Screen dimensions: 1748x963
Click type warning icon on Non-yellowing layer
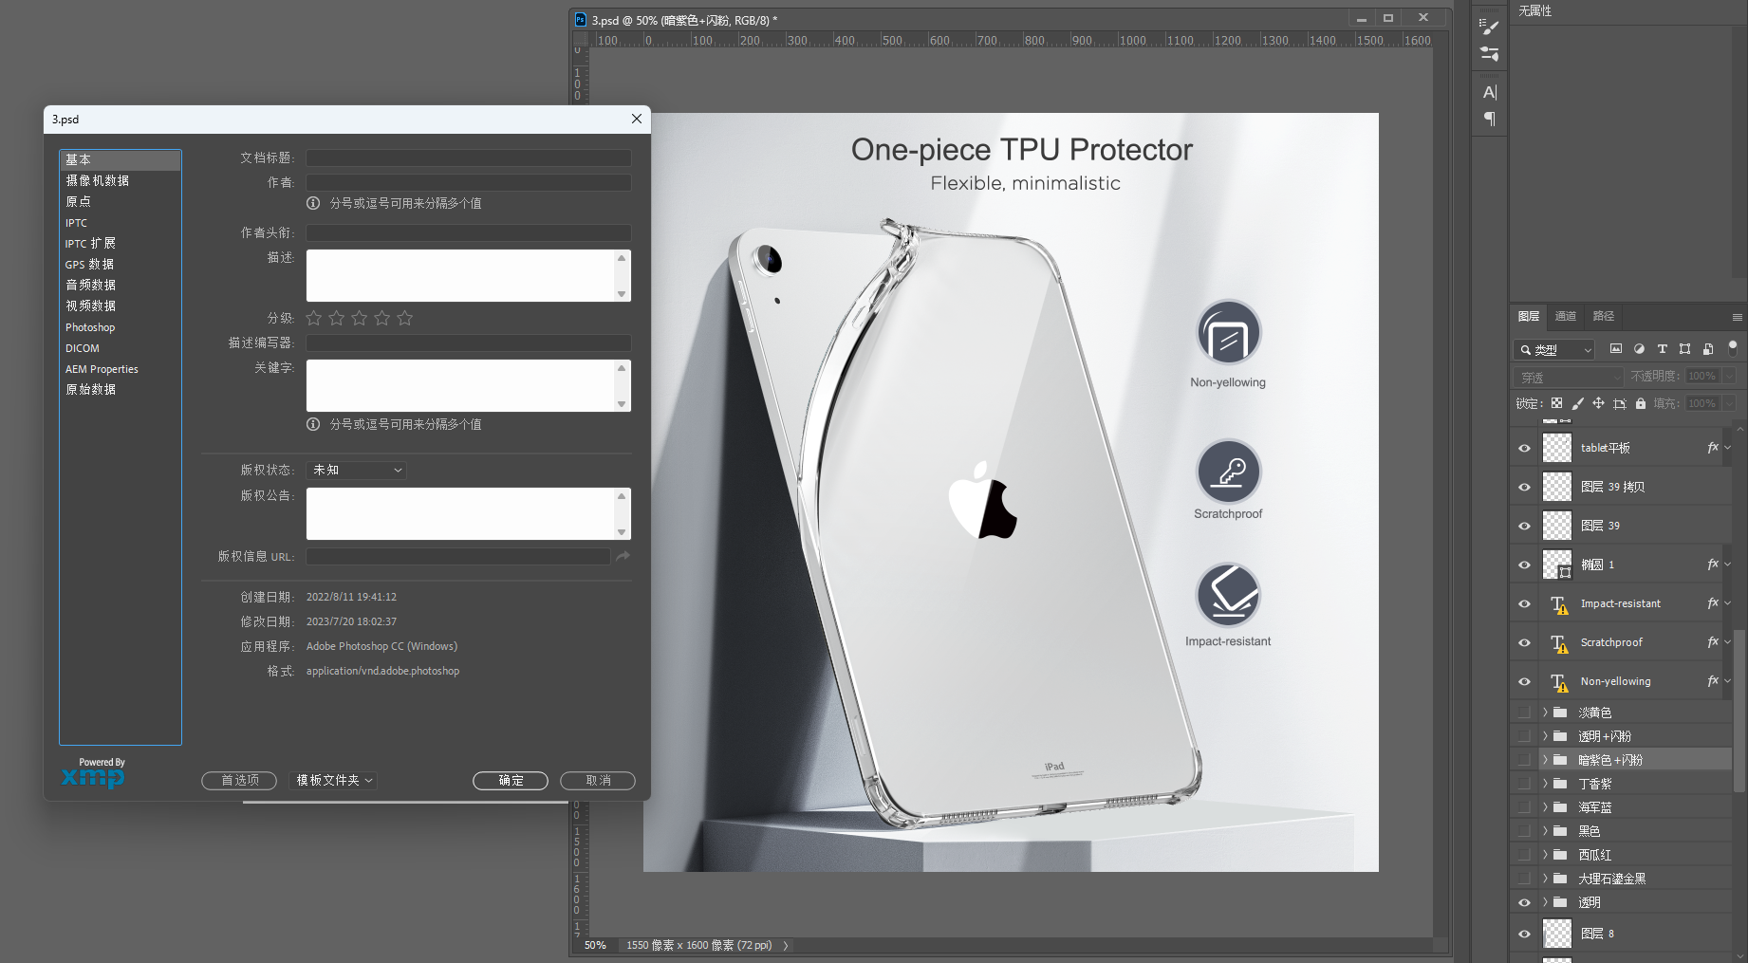pos(1558,682)
